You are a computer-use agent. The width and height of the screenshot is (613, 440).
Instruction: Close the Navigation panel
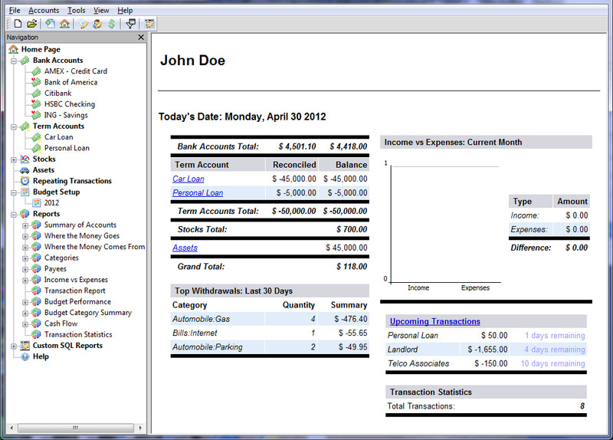[141, 37]
